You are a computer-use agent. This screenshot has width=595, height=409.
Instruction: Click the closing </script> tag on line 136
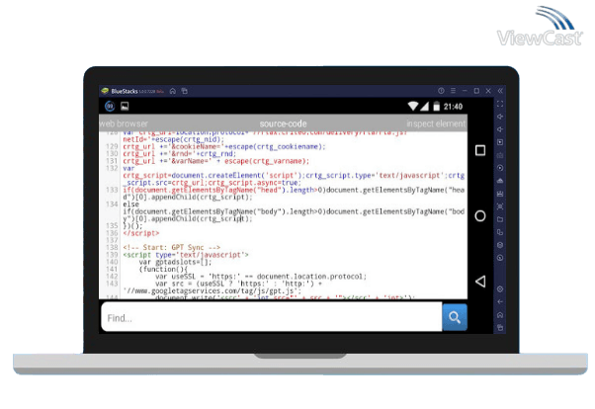coord(141,233)
